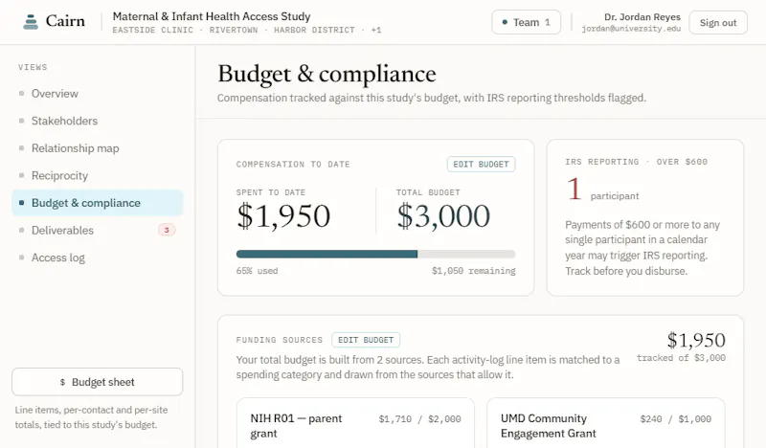Open the UMD Community Engagement Grant card
This screenshot has width=766, height=448.
point(606,423)
